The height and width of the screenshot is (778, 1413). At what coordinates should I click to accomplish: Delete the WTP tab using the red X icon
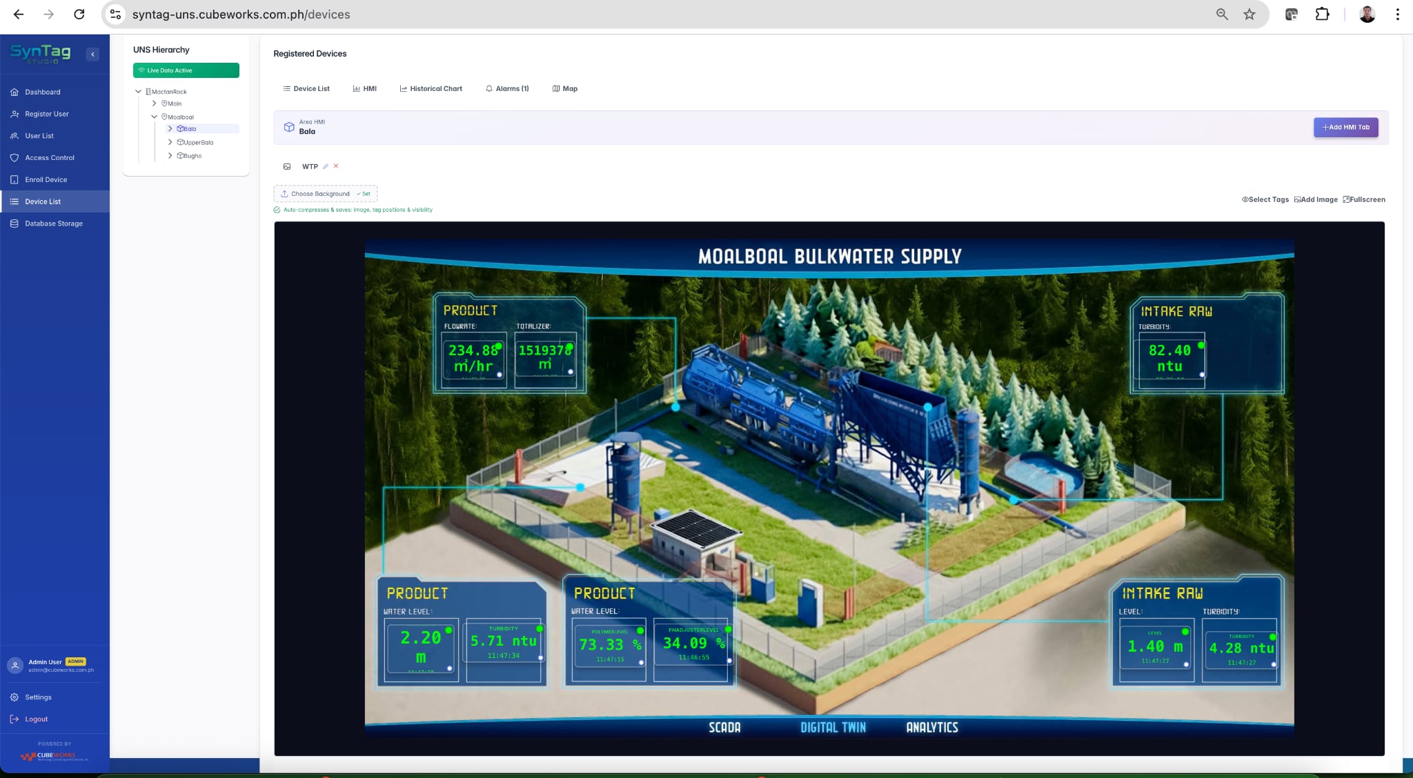[x=336, y=166]
